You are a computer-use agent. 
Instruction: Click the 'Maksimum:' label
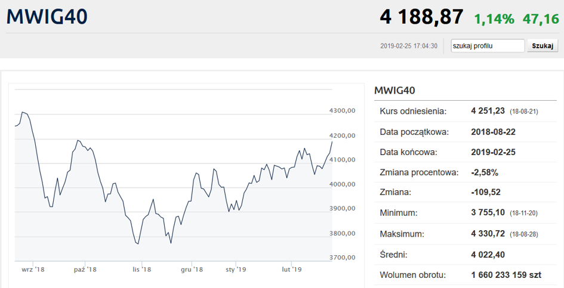point(402,234)
